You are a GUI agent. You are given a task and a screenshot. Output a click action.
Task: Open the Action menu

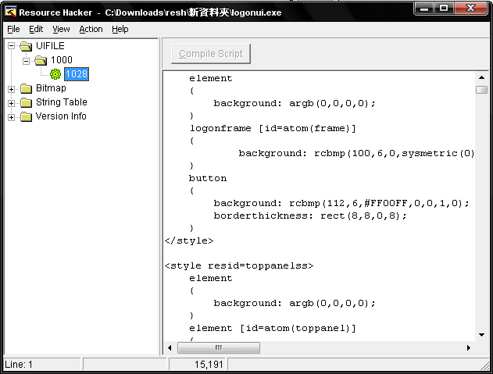coord(91,29)
